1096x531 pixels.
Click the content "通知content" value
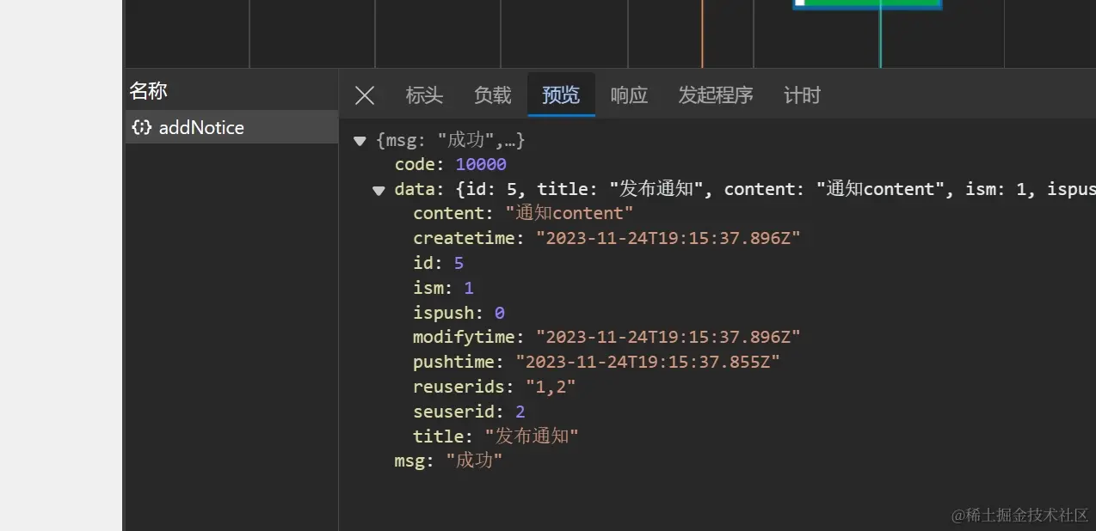pos(569,213)
